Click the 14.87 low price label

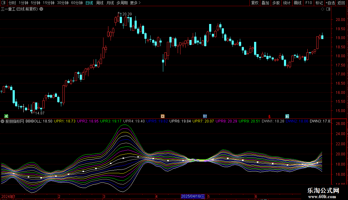40,113
